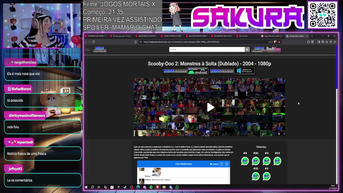The image size is (343, 193).
Task: Open File Explorer from taskbar
Action: 164,187
